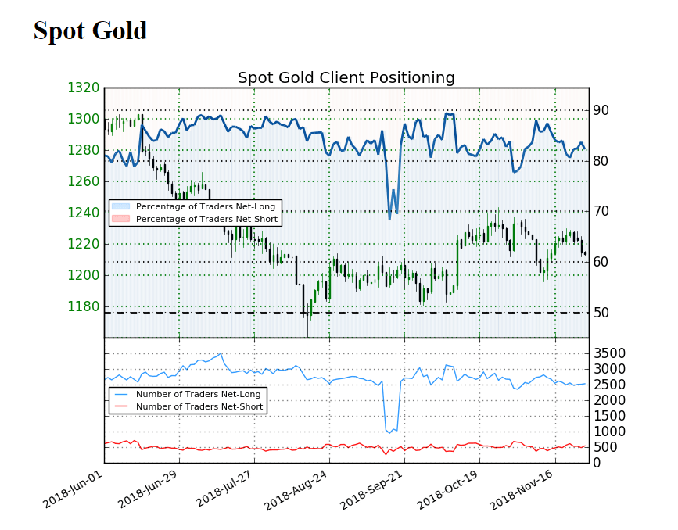
Task: Click the 50 percent axis label
Action: click(x=601, y=312)
